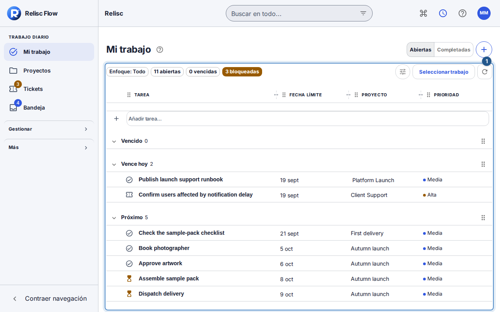Click the help icon beside Mi trabajo title

click(160, 50)
